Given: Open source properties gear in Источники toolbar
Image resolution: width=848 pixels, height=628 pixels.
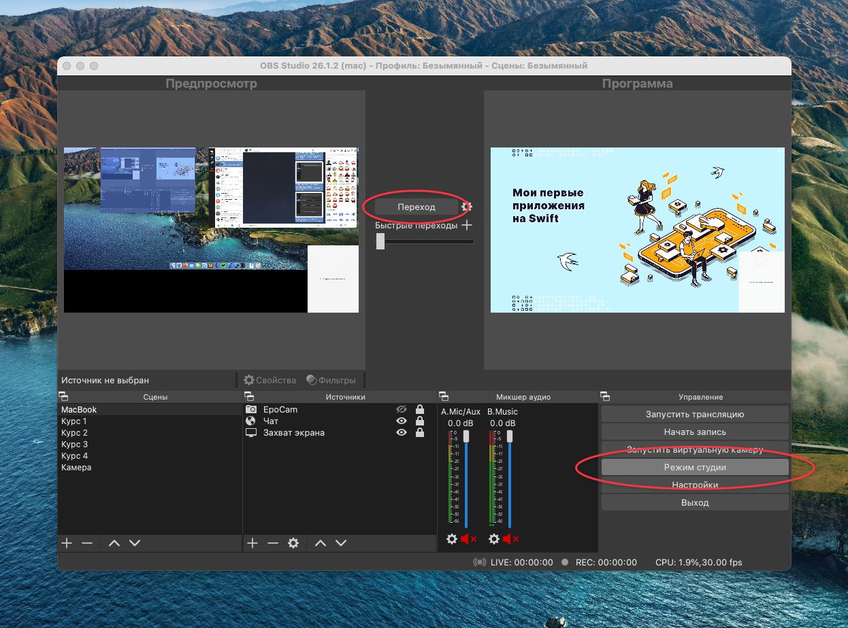Looking at the screenshot, I should [293, 543].
